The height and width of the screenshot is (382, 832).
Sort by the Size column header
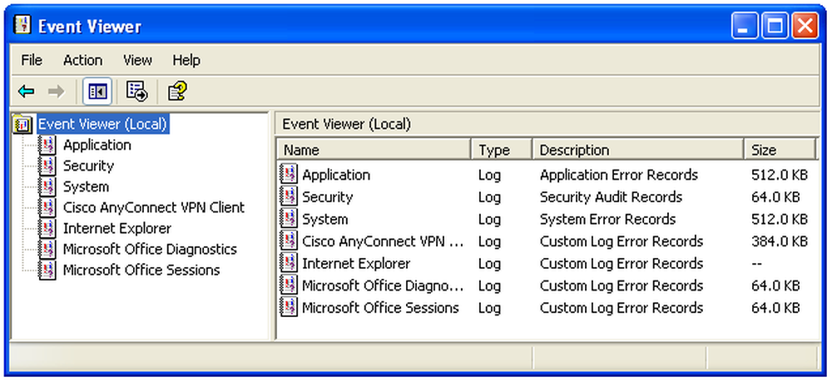click(779, 150)
